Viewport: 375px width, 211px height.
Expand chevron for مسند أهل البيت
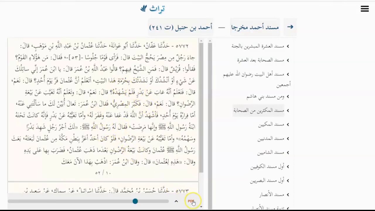(x=288, y=74)
